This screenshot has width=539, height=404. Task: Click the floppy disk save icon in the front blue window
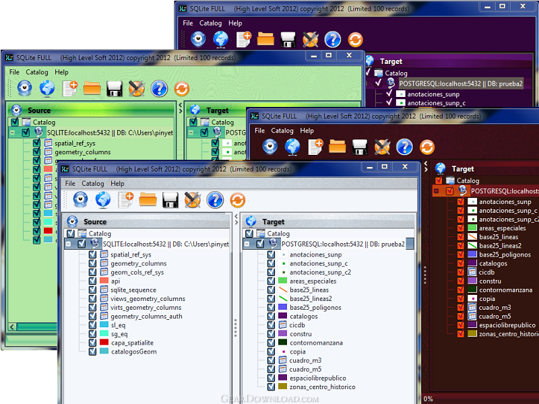pyautogui.click(x=170, y=199)
